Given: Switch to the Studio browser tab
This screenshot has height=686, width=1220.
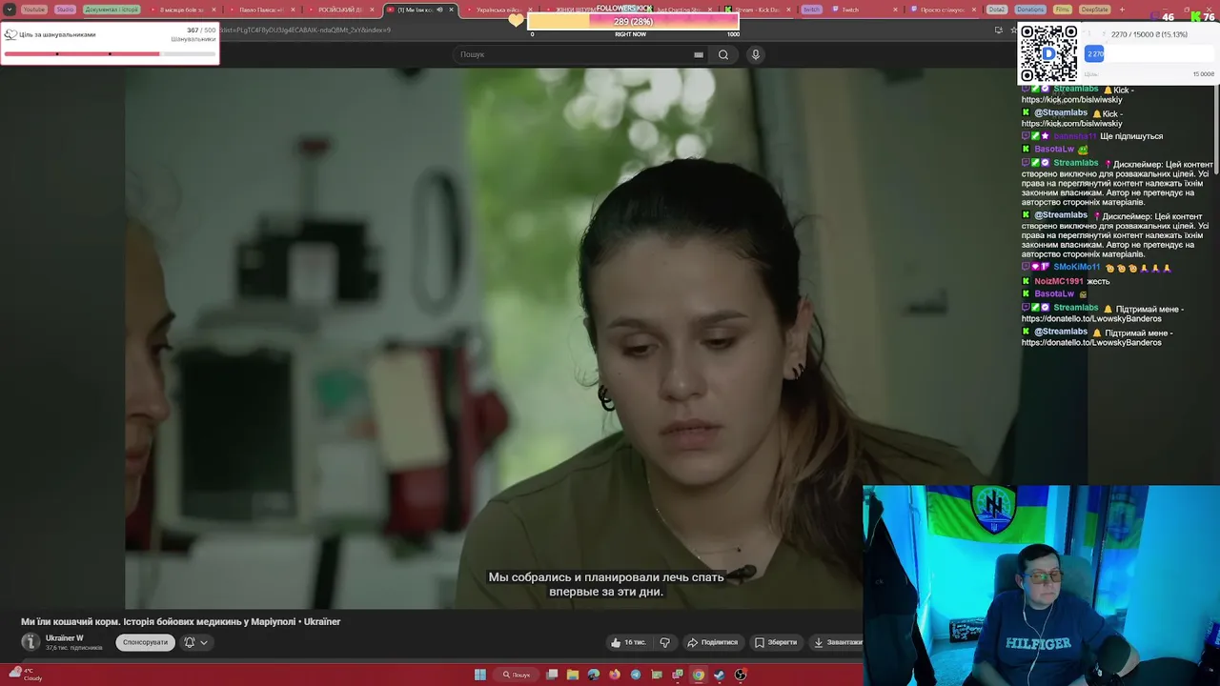Looking at the screenshot, I should point(65,10).
